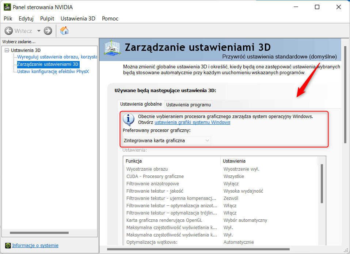350x254 pixels.
Task: Select Ustawienia 3D root tree label
Action: tap(26, 50)
